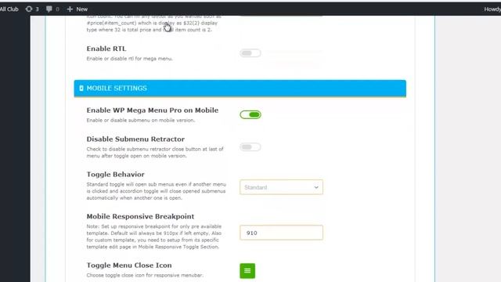Disable WP Mega Menu Pro on Mobile

pyautogui.click(x=250, y=114)
